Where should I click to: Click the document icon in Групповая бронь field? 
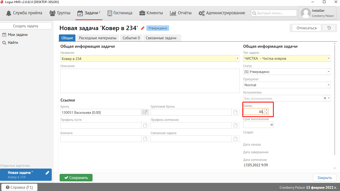236,112
